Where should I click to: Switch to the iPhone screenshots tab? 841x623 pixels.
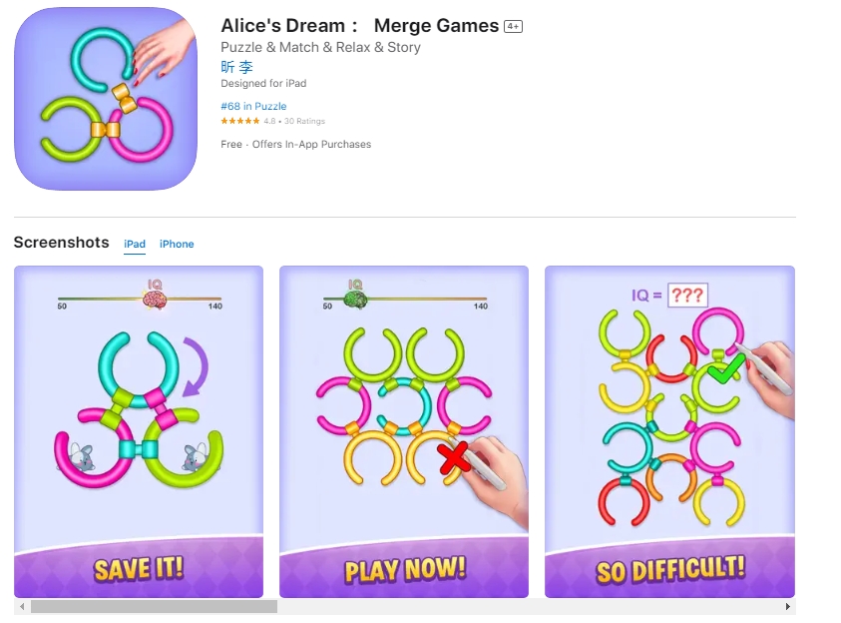(x=177, y=245)
